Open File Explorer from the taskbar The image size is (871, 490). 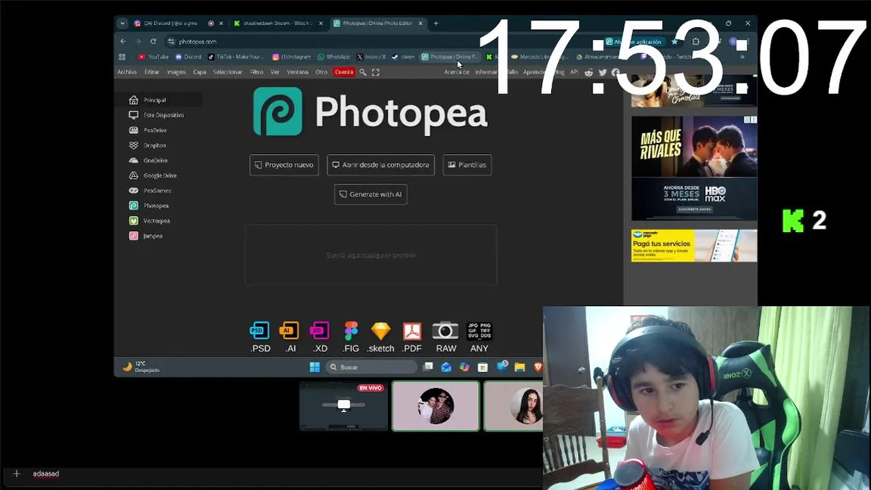(520, 367)
